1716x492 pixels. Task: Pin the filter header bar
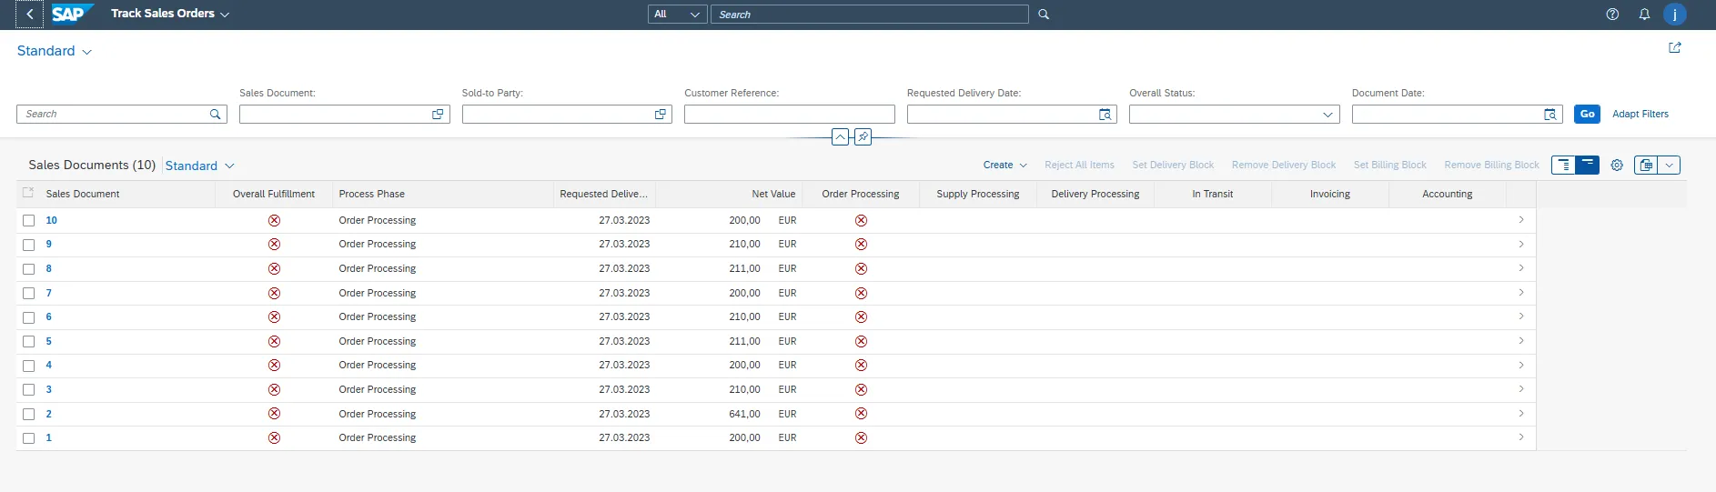pos(863,137)
